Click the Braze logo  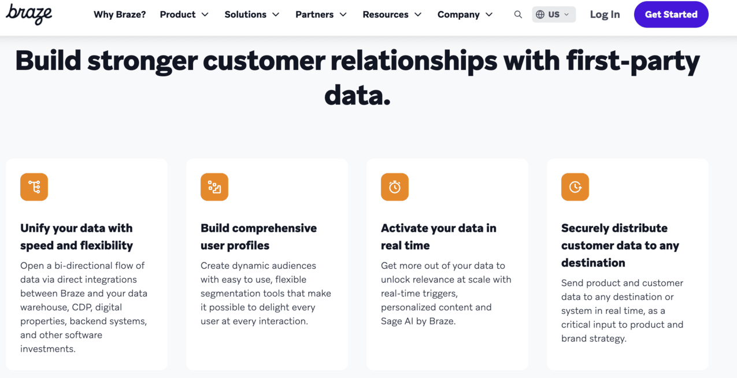point(29,14)
